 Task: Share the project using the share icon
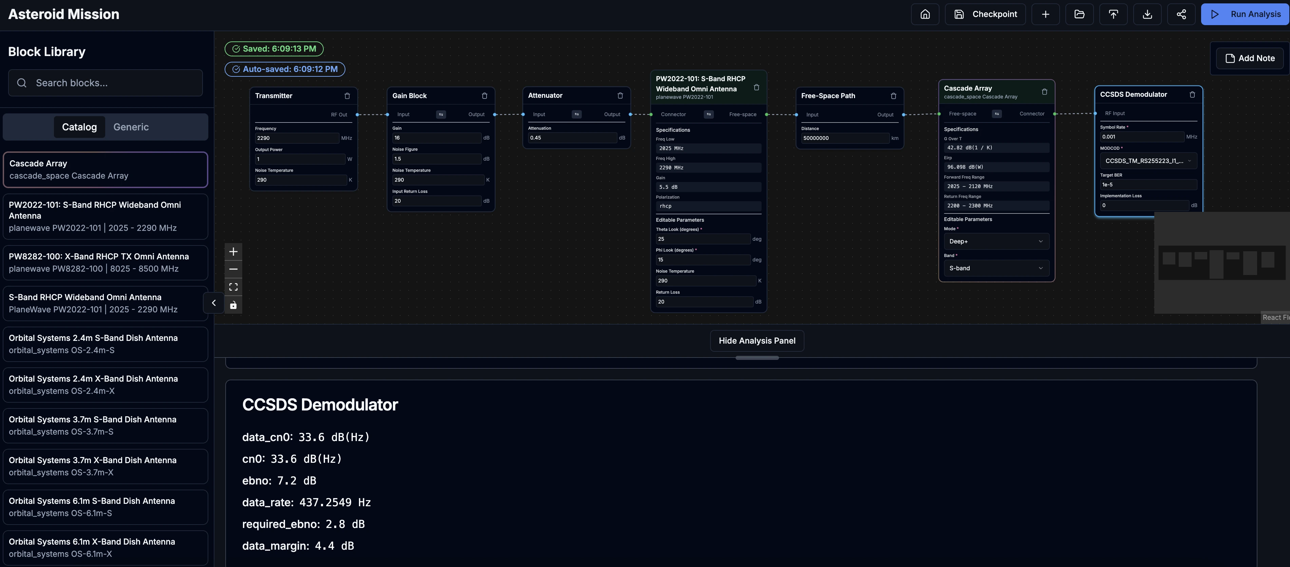(1181, 14)
